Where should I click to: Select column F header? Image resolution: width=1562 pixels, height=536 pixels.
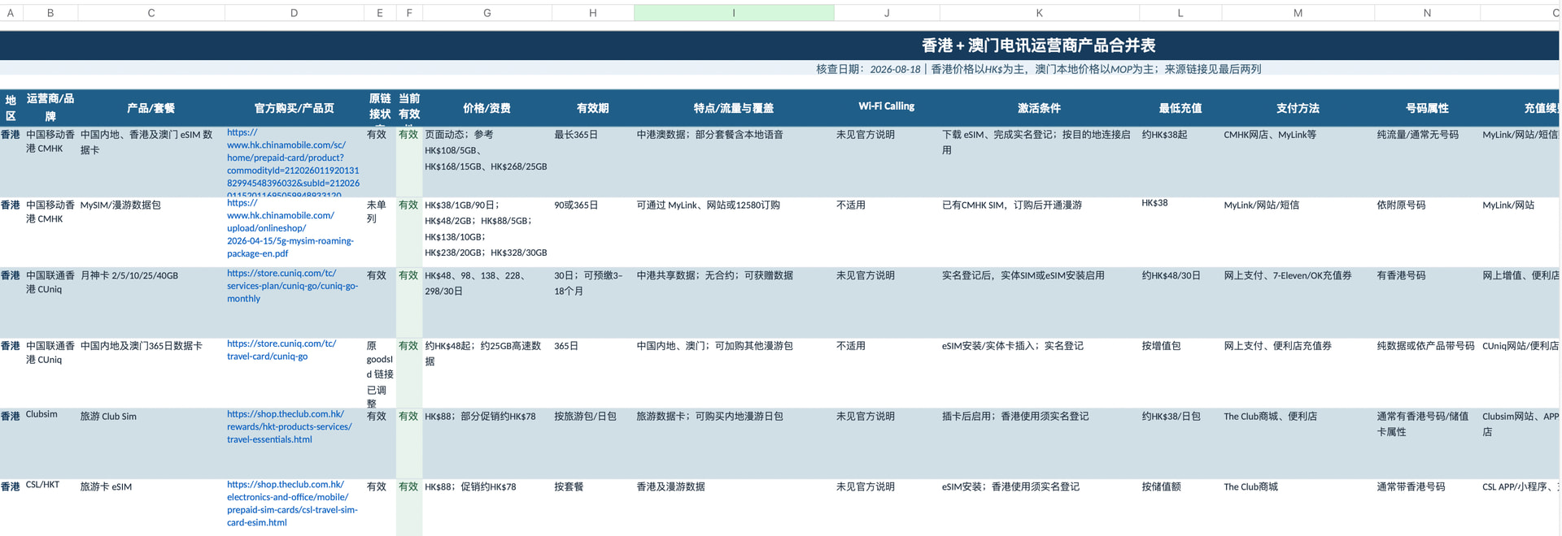pyautogui.click(x=409, y=13)
